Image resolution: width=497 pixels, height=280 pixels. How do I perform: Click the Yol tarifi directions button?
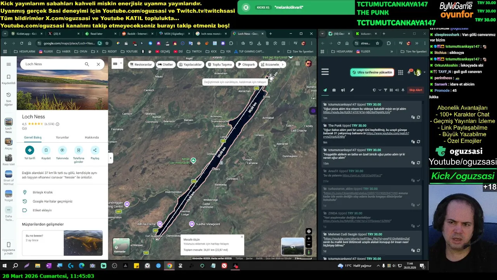[30, 150]
